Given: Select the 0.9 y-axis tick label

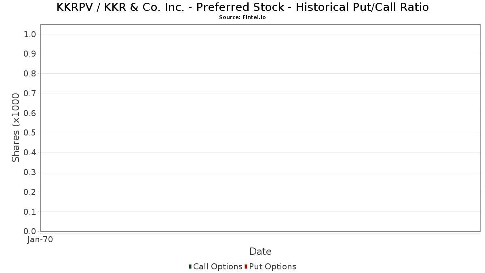Looking at the screenshot, I should pos(30,54).
